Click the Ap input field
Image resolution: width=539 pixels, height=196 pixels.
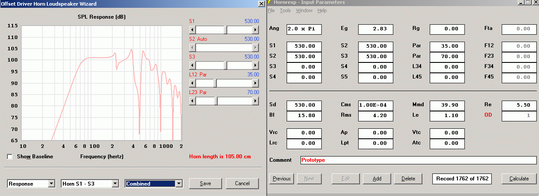coord(376,133)
